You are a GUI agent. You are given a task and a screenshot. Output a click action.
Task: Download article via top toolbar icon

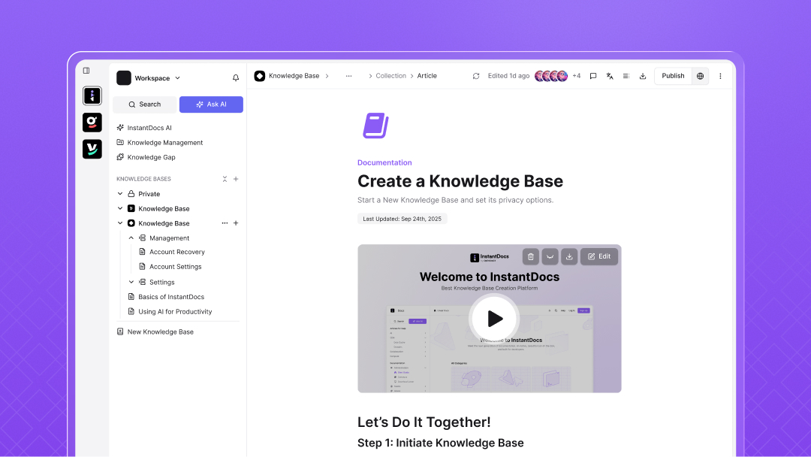click(642, 76)
